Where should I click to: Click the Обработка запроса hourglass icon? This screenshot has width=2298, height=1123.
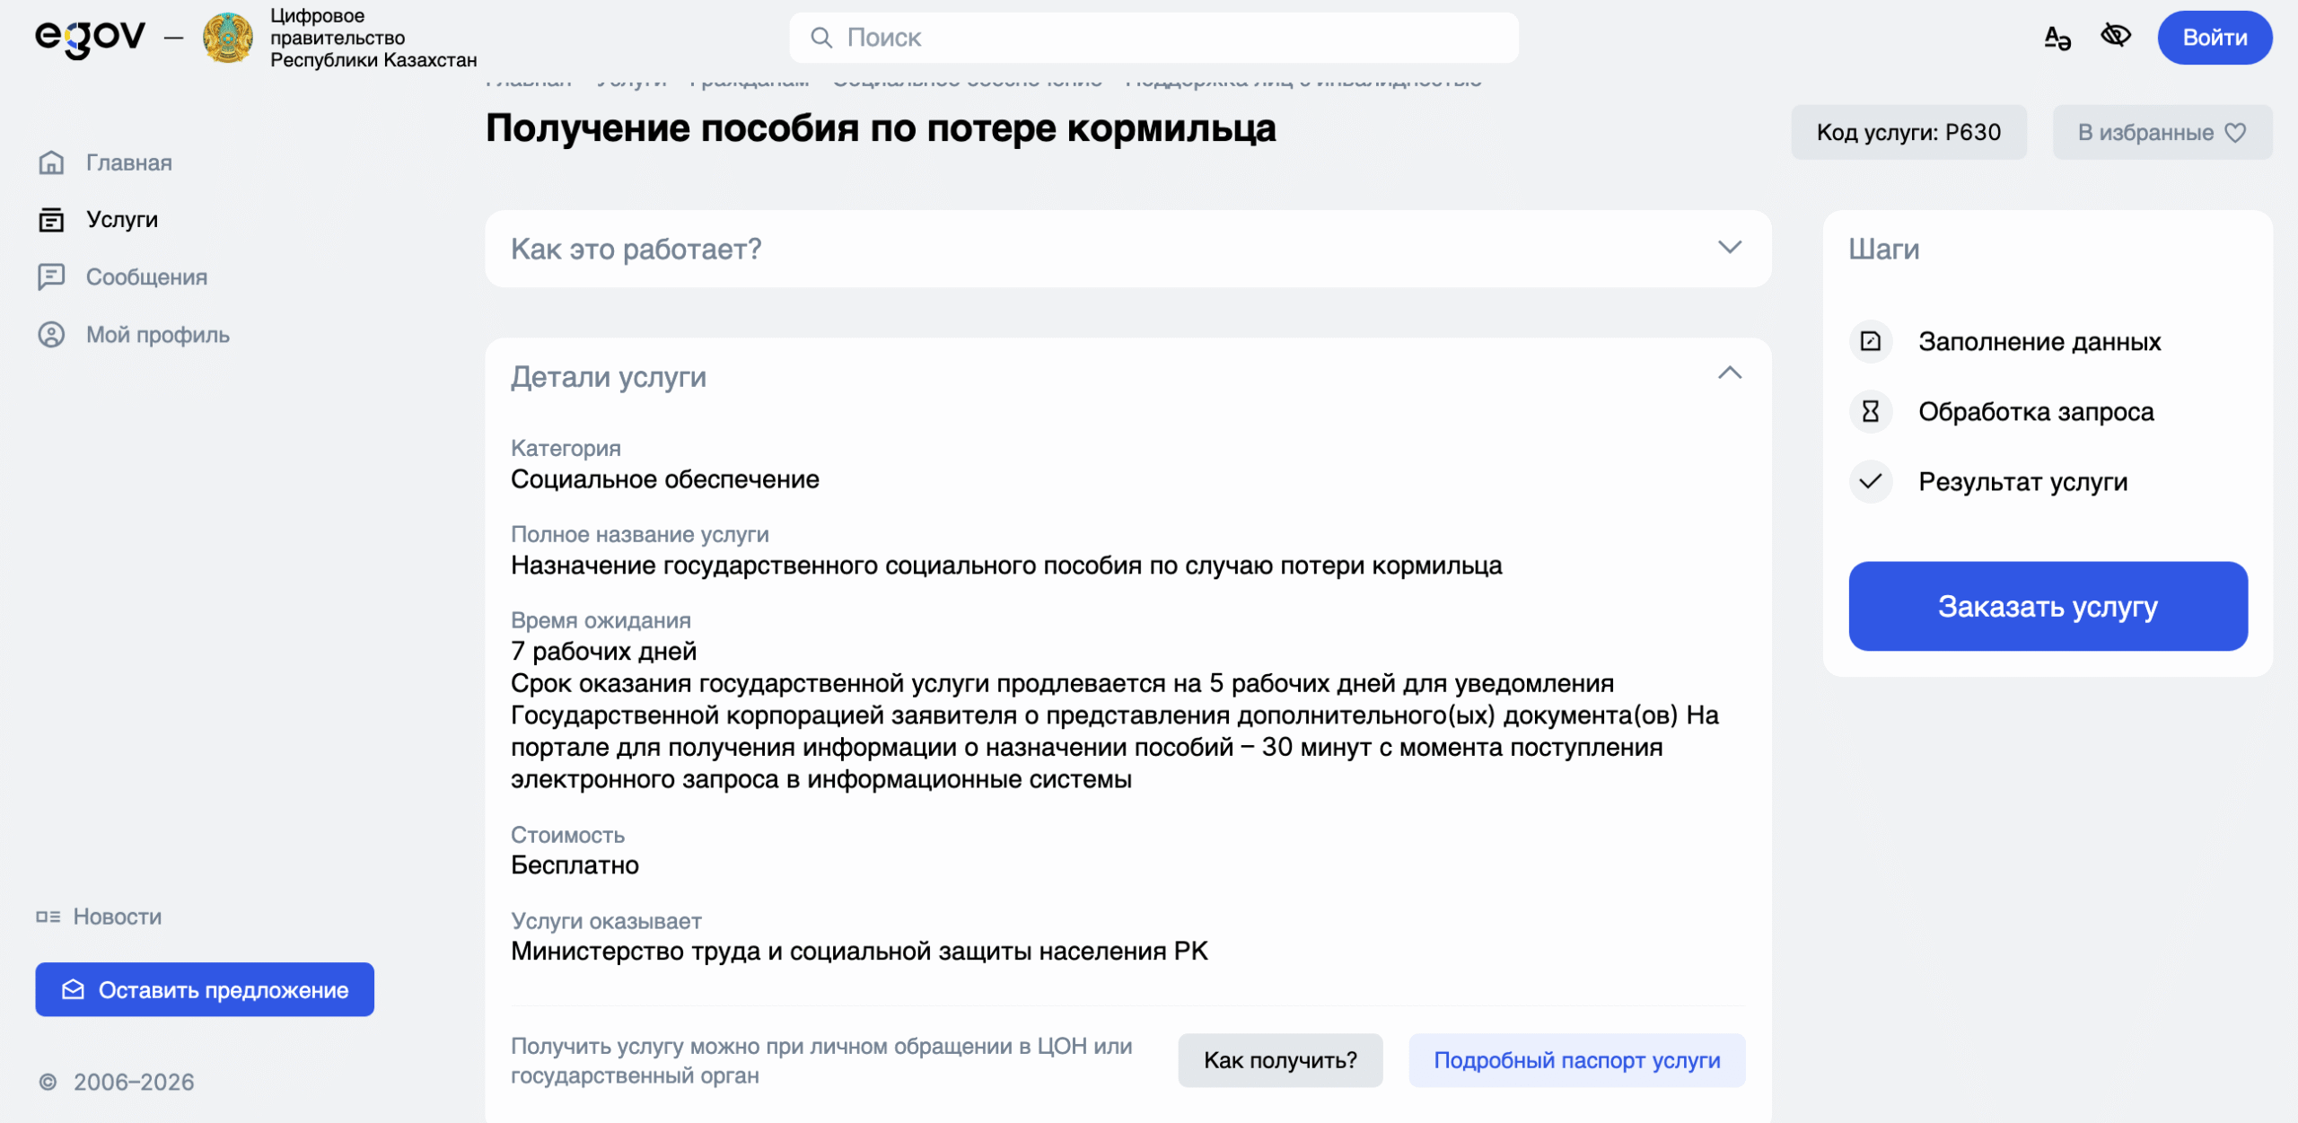[1871, 411]
